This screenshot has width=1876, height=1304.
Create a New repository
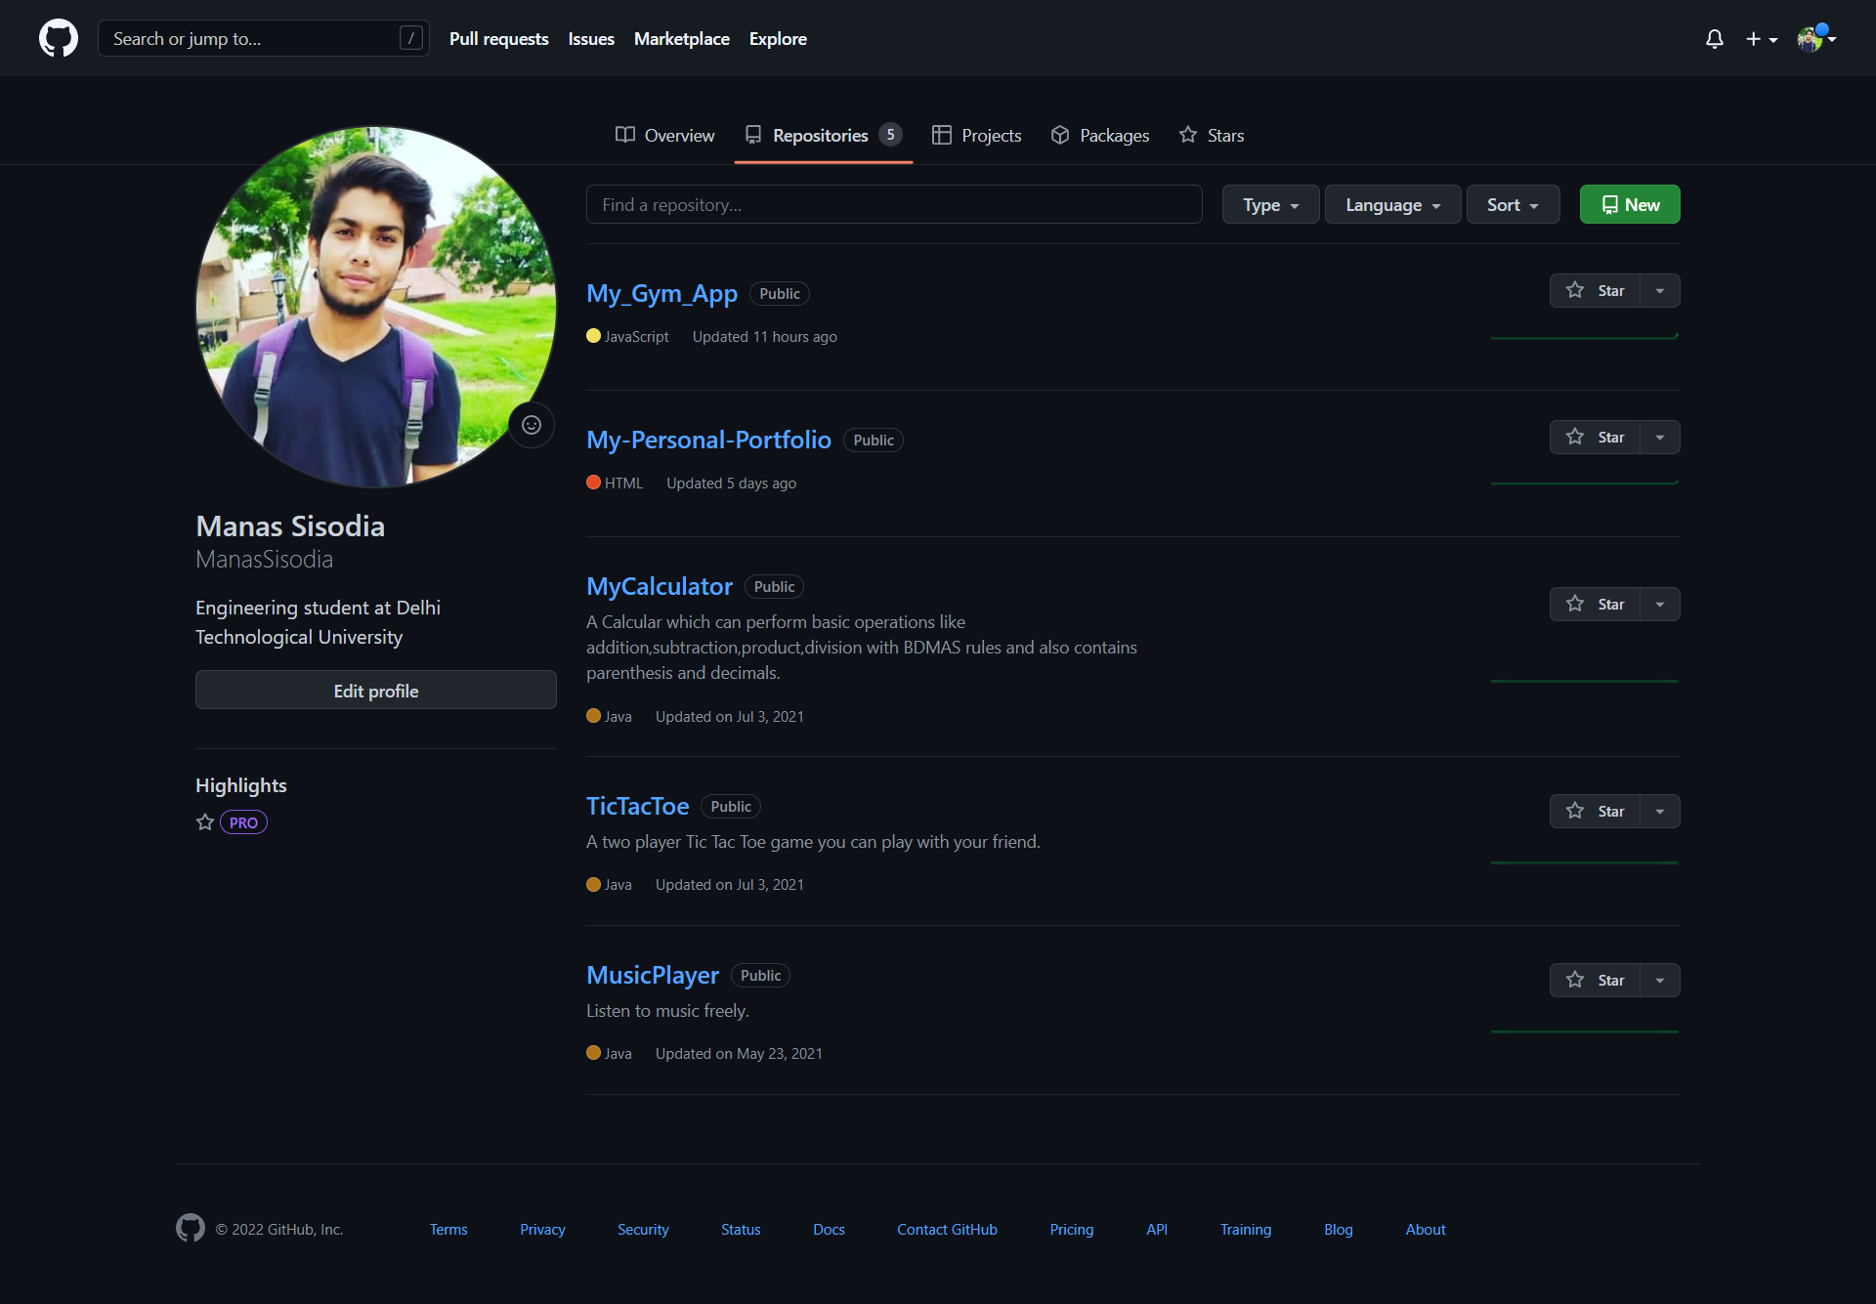click(x=1630, y=204)
